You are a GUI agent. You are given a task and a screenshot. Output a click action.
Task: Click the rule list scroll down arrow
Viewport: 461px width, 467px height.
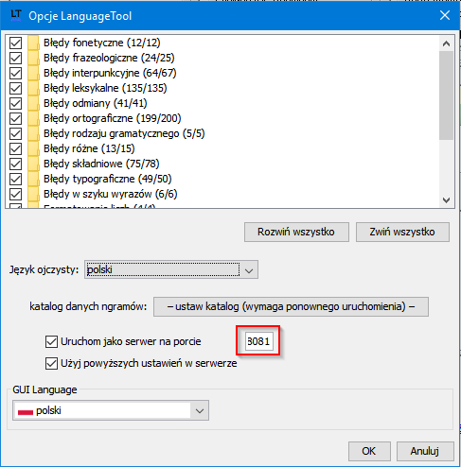coord(446,199)
